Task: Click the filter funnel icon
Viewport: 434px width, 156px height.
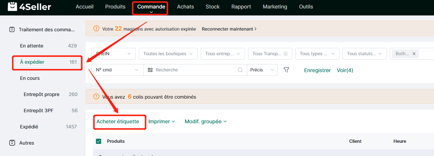Action: [286, 70]
